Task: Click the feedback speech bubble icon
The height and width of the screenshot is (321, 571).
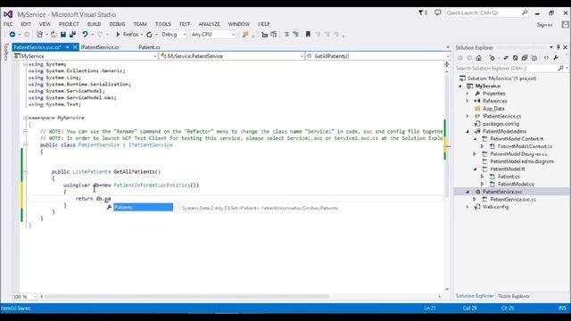Action: [438, 12]
